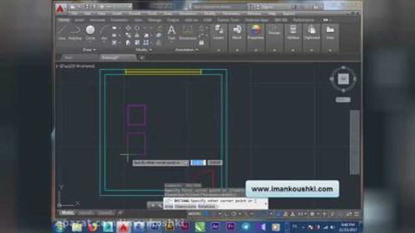This screenshot has height=233, width=415.
Task: Select the Scale tool in Modify panel
Action: [137, 43]
